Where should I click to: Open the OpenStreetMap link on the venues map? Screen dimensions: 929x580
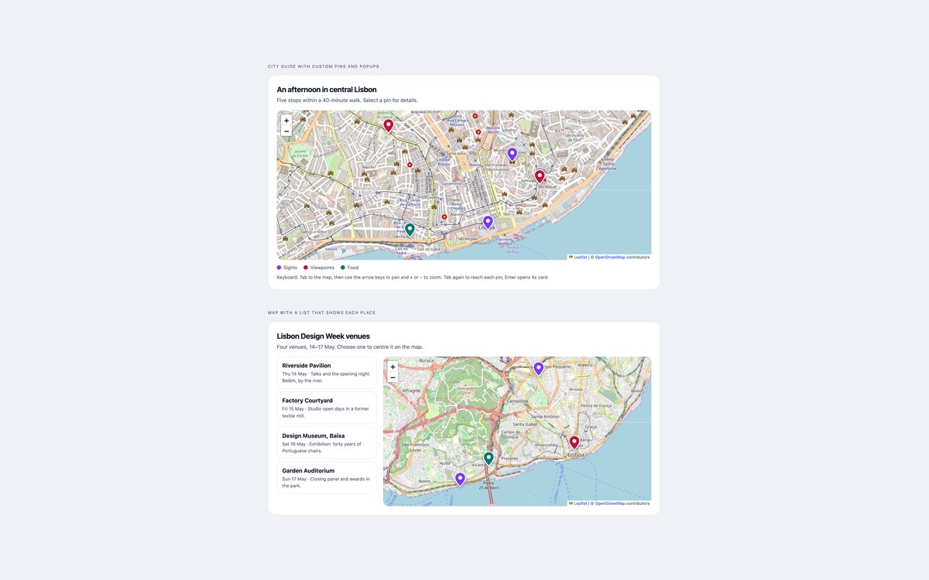point(610,503)
